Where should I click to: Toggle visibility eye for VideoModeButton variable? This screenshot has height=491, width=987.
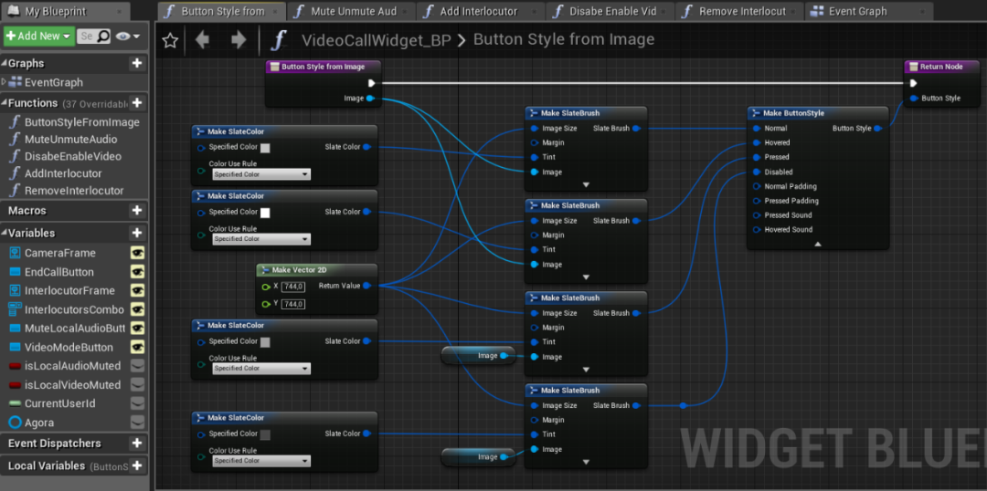pyautogui.click(x=137, y=347)
